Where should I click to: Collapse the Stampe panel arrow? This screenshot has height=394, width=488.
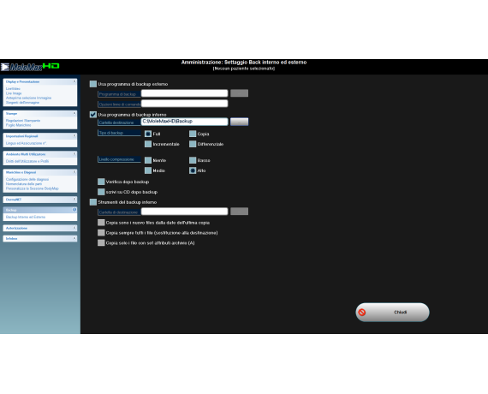(x=74, y=113)
